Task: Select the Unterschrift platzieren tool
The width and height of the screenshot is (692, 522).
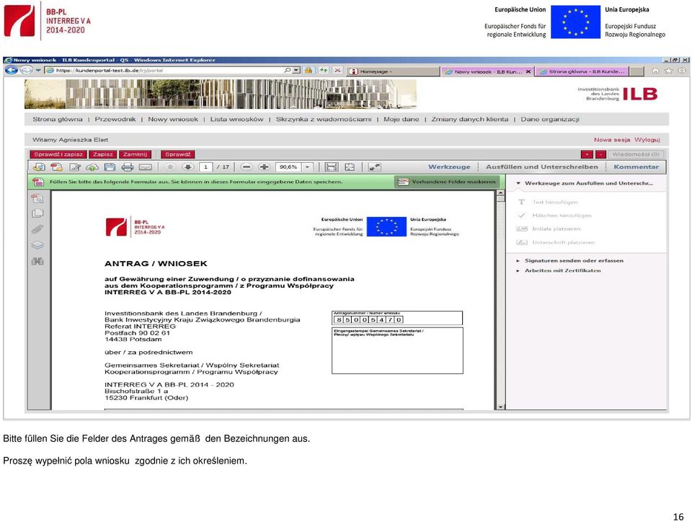Action: tap(556, 242)
